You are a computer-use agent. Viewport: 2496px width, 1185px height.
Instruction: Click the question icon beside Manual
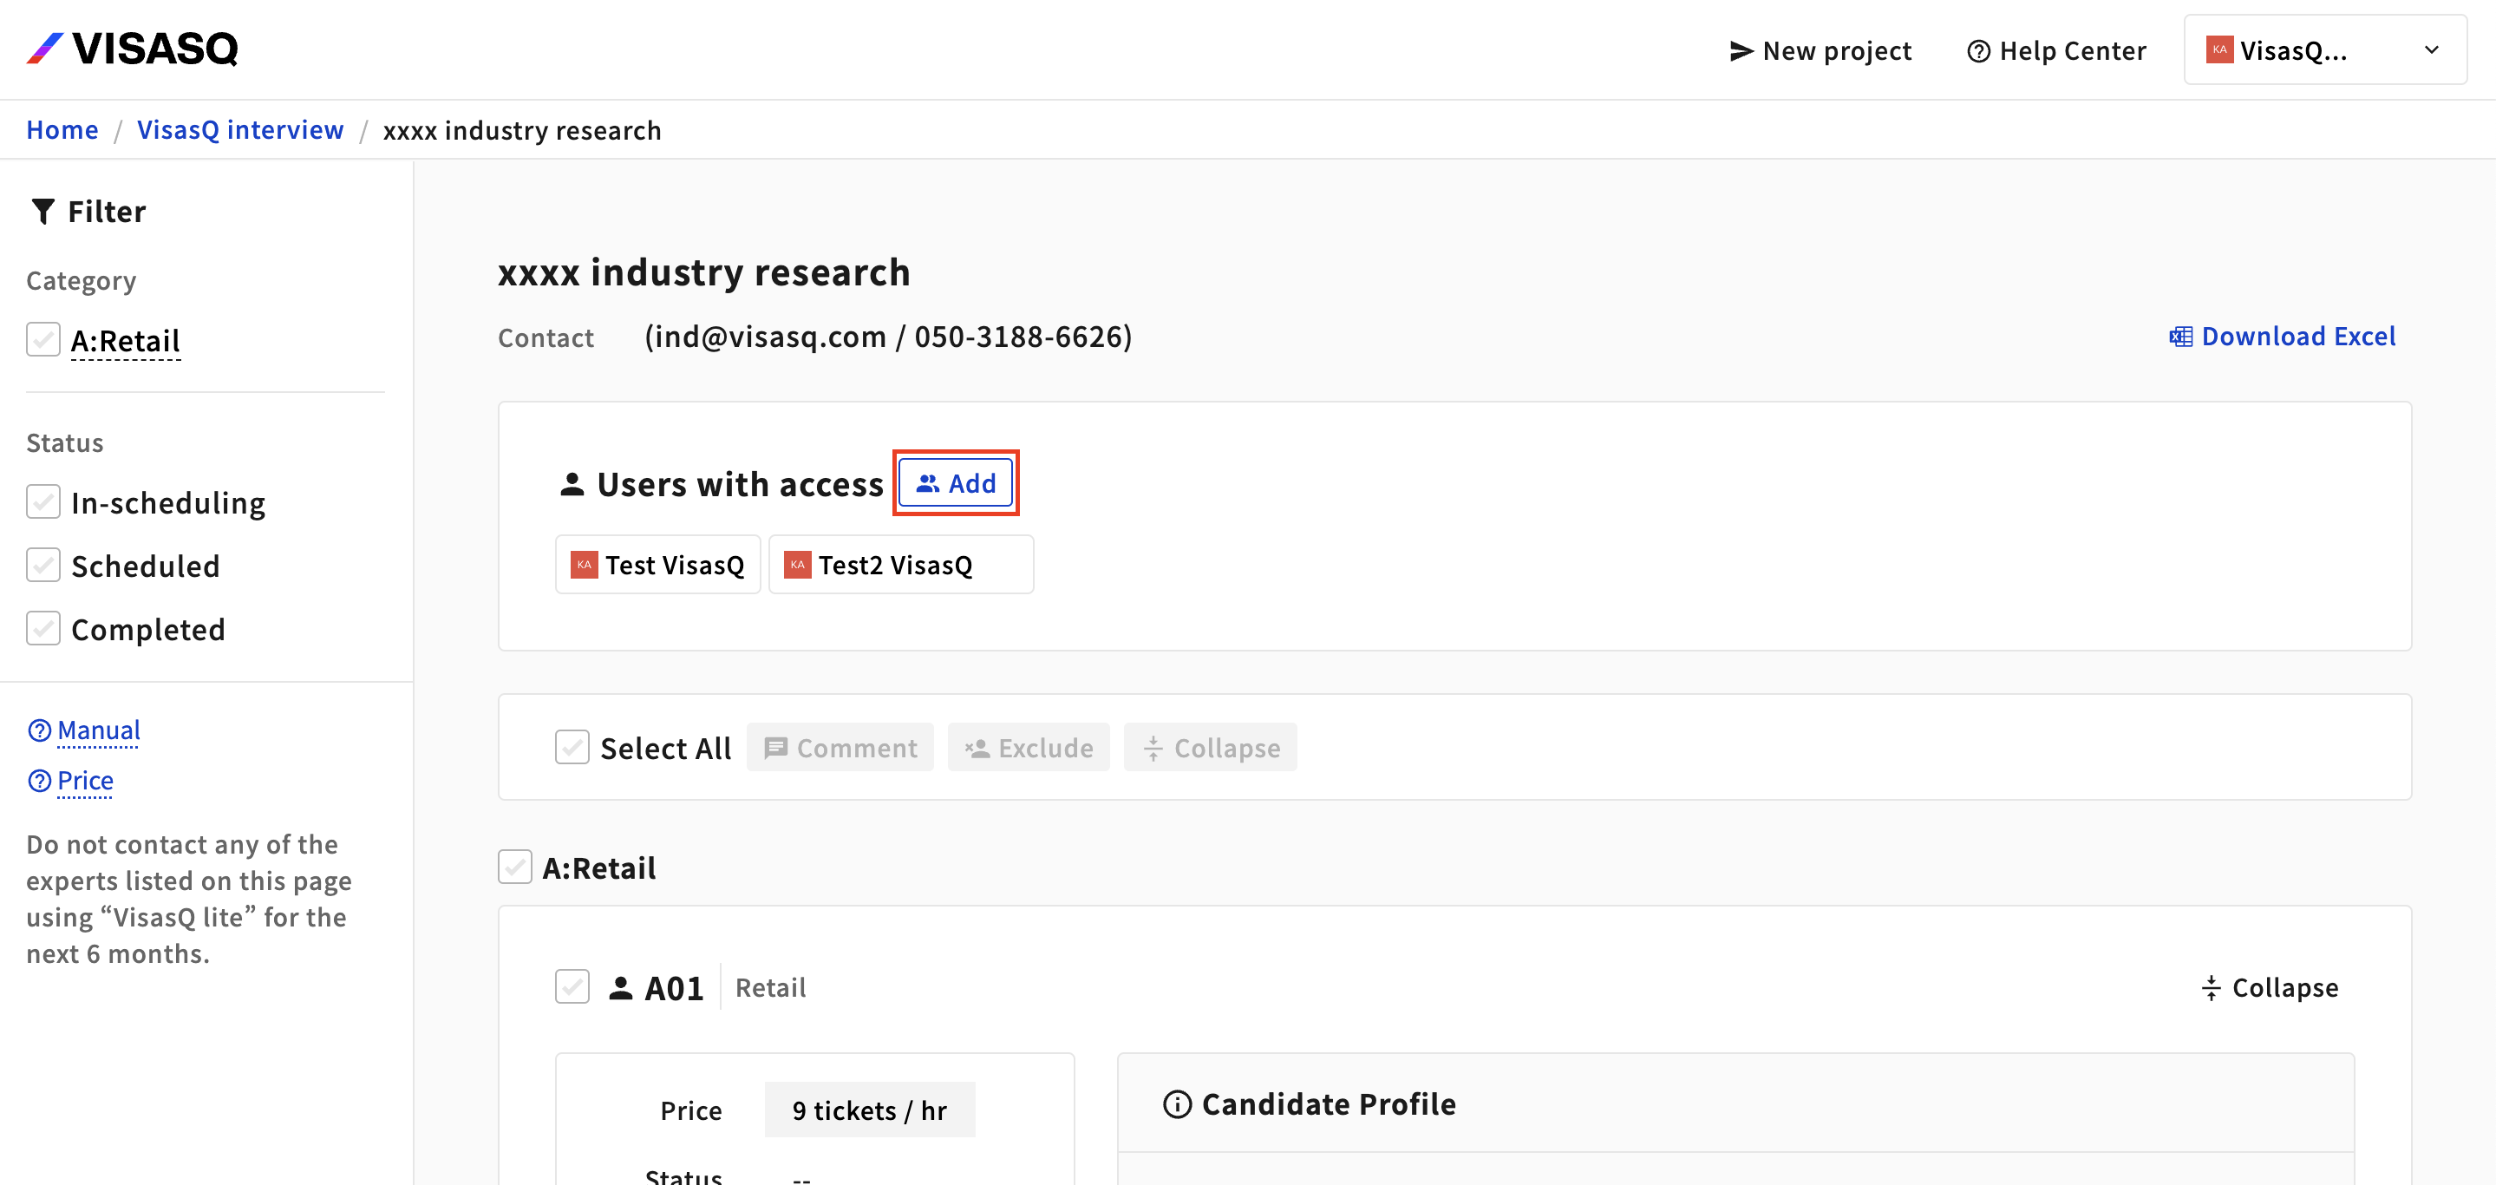coord(40,730)
